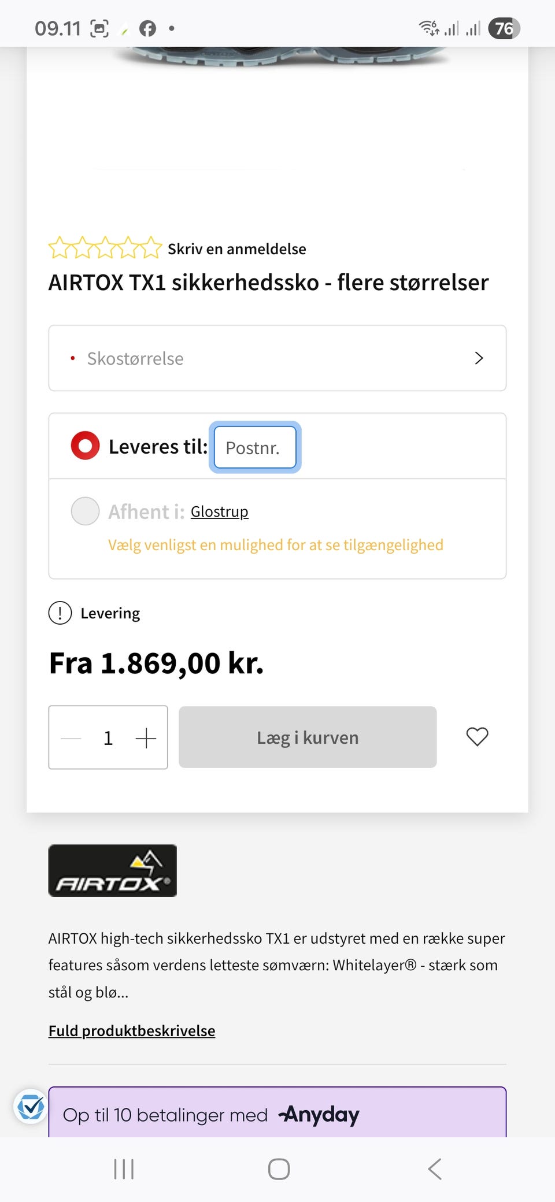
Task: Open the Skostørrelse size dropdown
Action: click(277, 358)
